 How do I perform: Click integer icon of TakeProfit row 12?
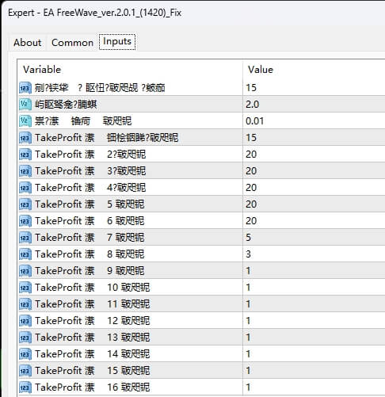tap(25, 321)
